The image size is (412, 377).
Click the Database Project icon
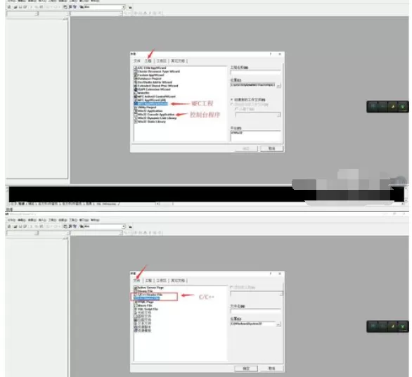136,79
